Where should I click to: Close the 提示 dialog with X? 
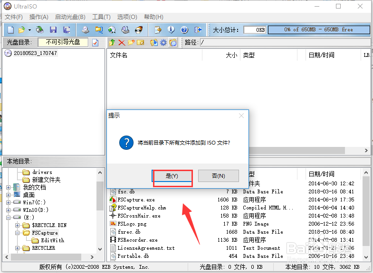(x=241, y=116)
